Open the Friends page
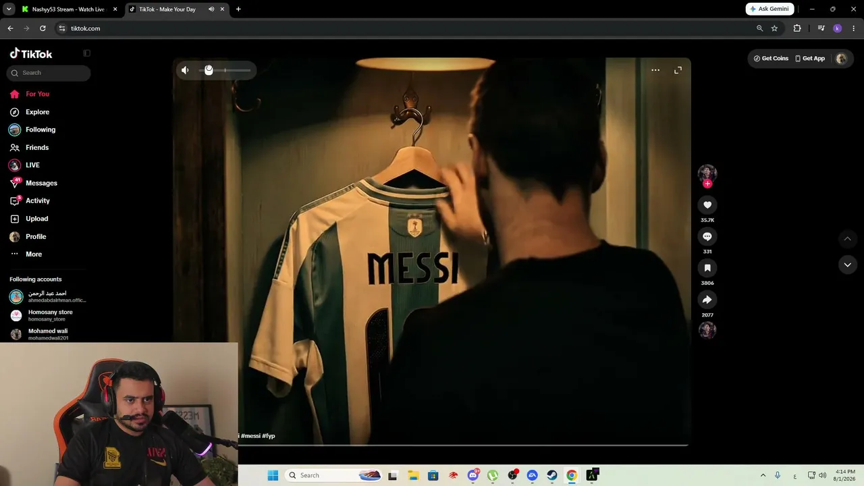The width and height of the screenshot is (864, 486). tap(37, 148)
